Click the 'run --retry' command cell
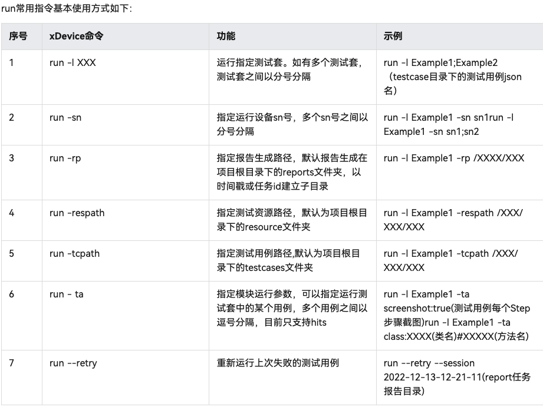The width and height of the screenshot is (543, 407). (73, 363)
